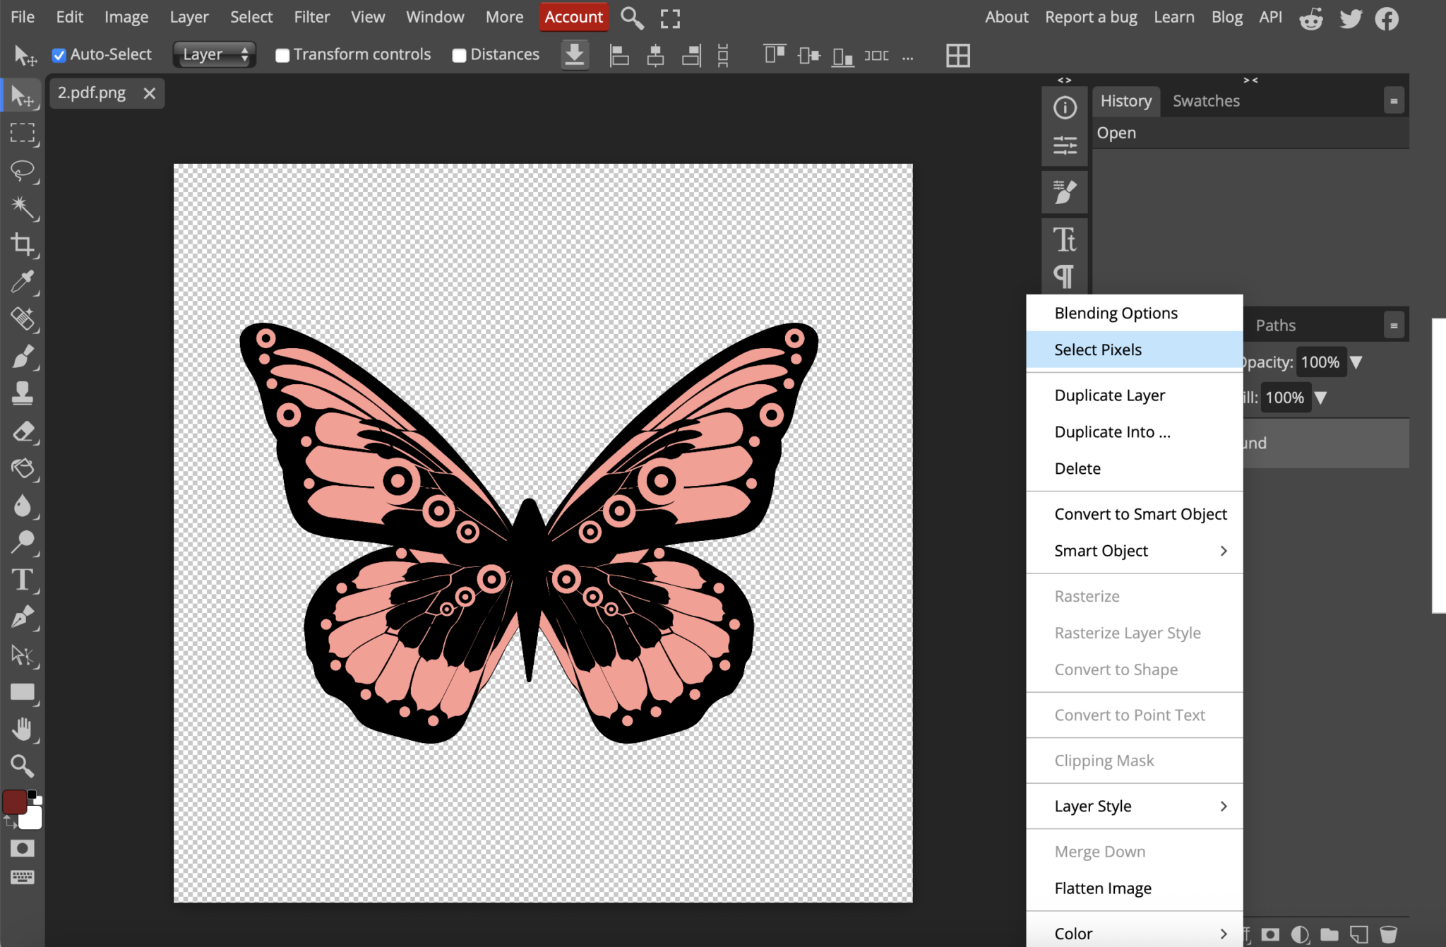Viewport: 1446px width, 947px height.
Task: Open the Fill percentage dropdown
Action: (x=1320, y=398)
